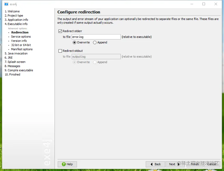224x171 pixels.
Task: Click the Next button
Action: 175,164
